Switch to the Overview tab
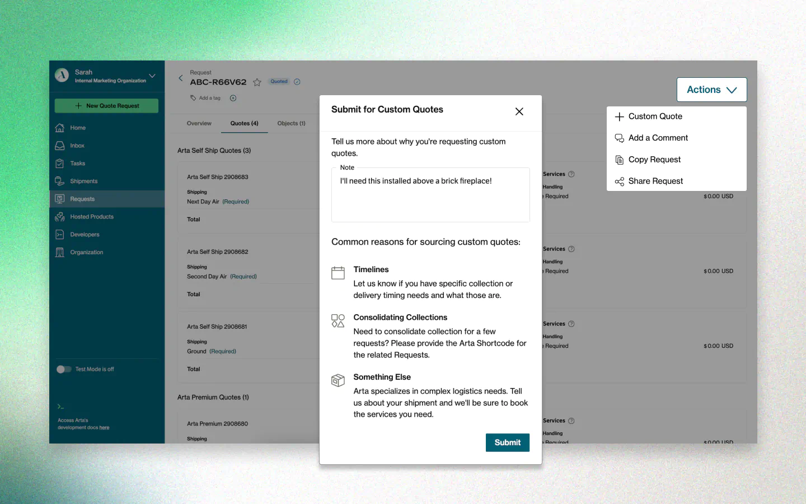This screenshot has width=806, height=504. click(199, 123)
